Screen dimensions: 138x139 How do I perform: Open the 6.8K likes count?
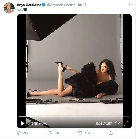tap(87, 133)
